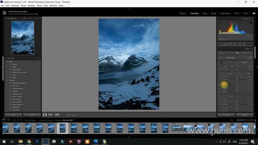
Task: Select main window display button 1
Action: [x=3, y=120]
